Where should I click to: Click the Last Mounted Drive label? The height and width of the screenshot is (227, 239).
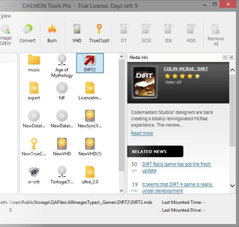click(x=182, y=210)
